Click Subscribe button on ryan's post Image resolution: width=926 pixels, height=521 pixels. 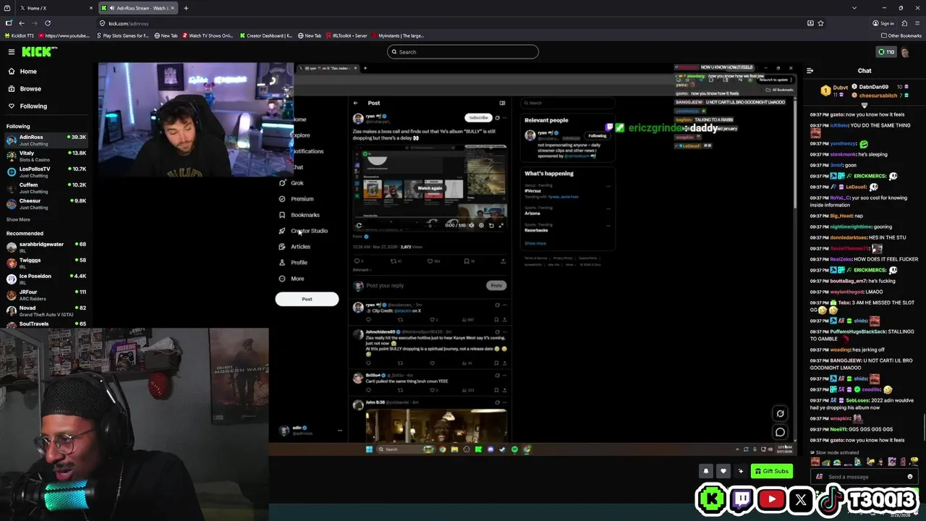(x=478, y=117)
